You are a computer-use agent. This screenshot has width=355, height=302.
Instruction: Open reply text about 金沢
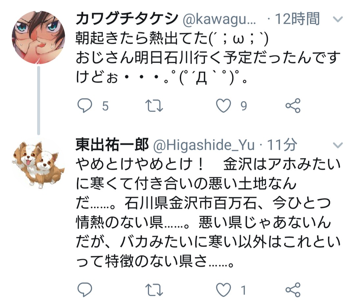[208, 213]
